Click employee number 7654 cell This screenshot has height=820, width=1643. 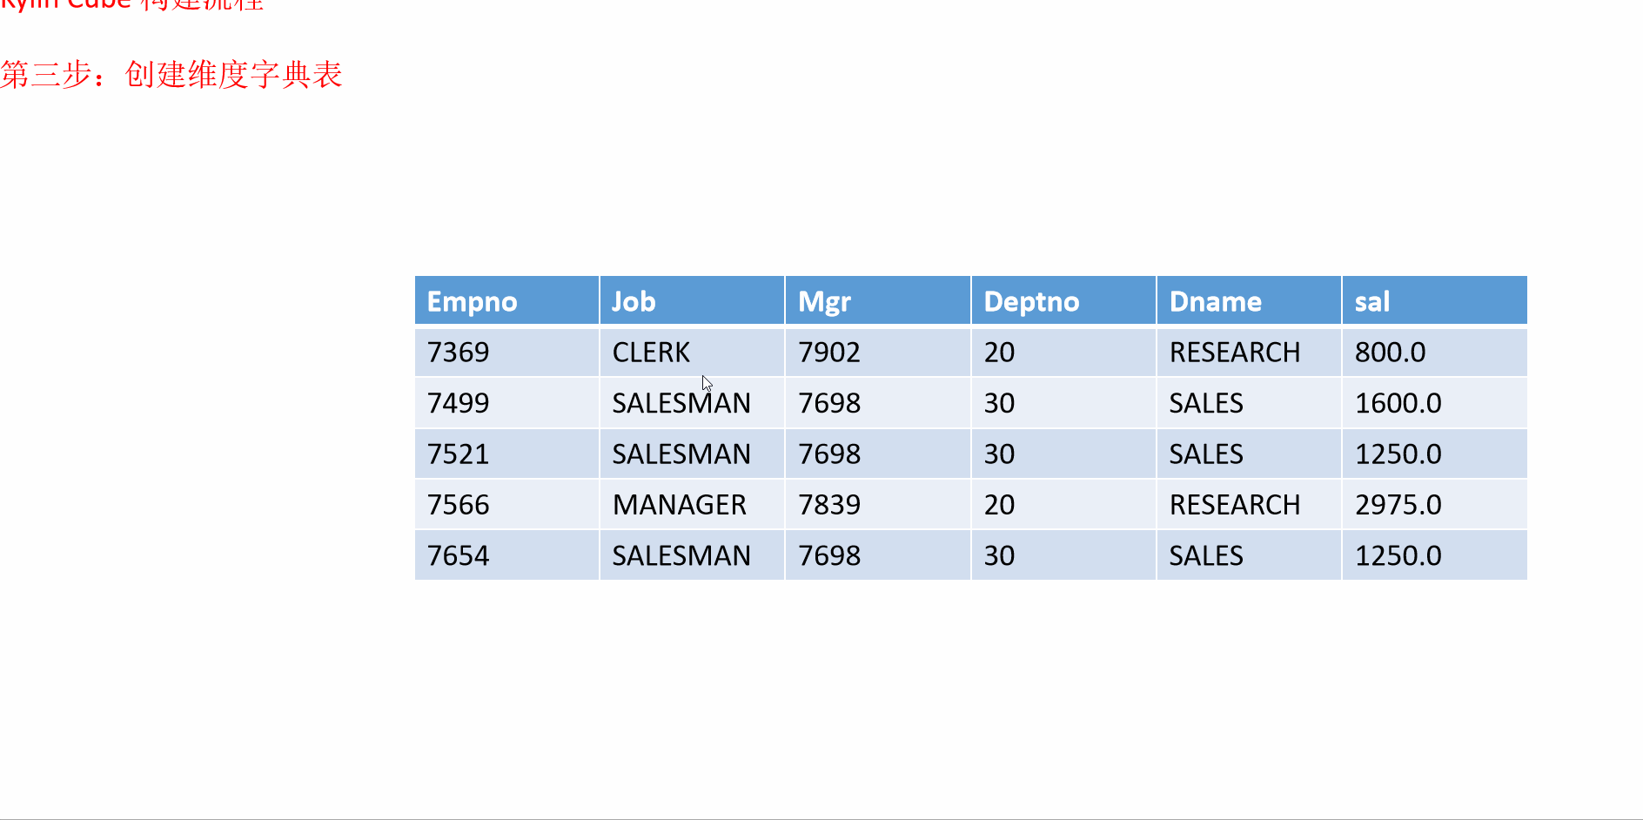pos(506,555)
